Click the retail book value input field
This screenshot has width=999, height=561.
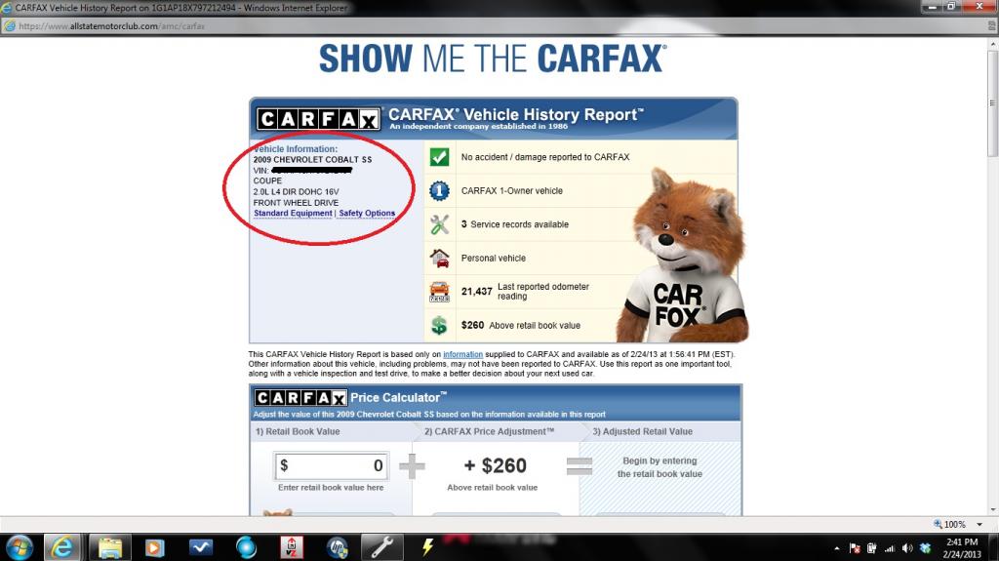coord(331,466)
